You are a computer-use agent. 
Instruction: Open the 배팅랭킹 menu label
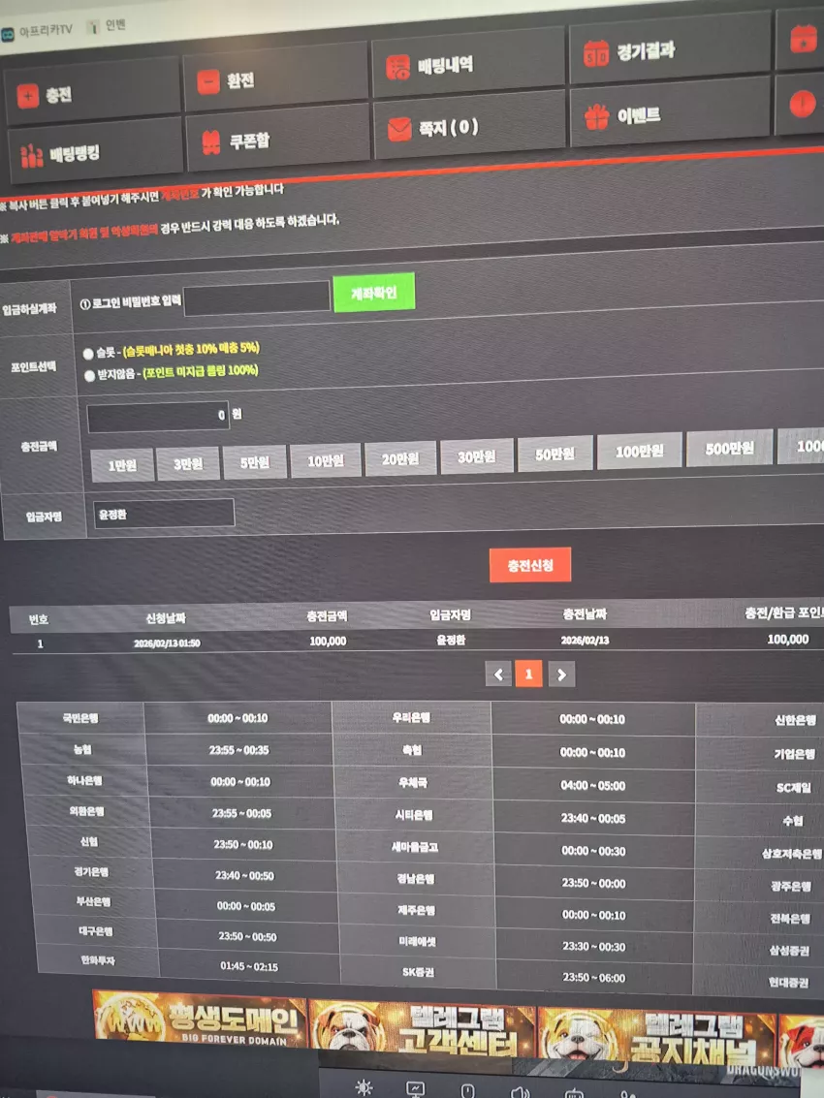click(x=75, y=153)
